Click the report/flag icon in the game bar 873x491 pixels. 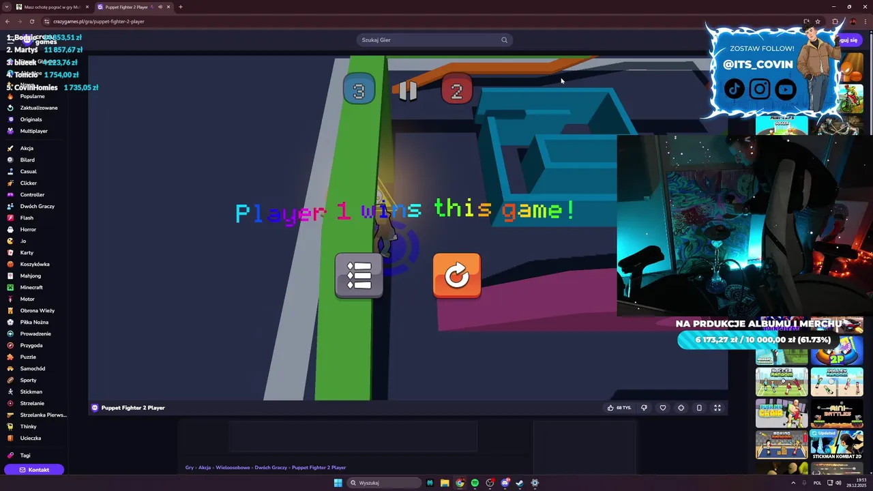pos(681,408)
